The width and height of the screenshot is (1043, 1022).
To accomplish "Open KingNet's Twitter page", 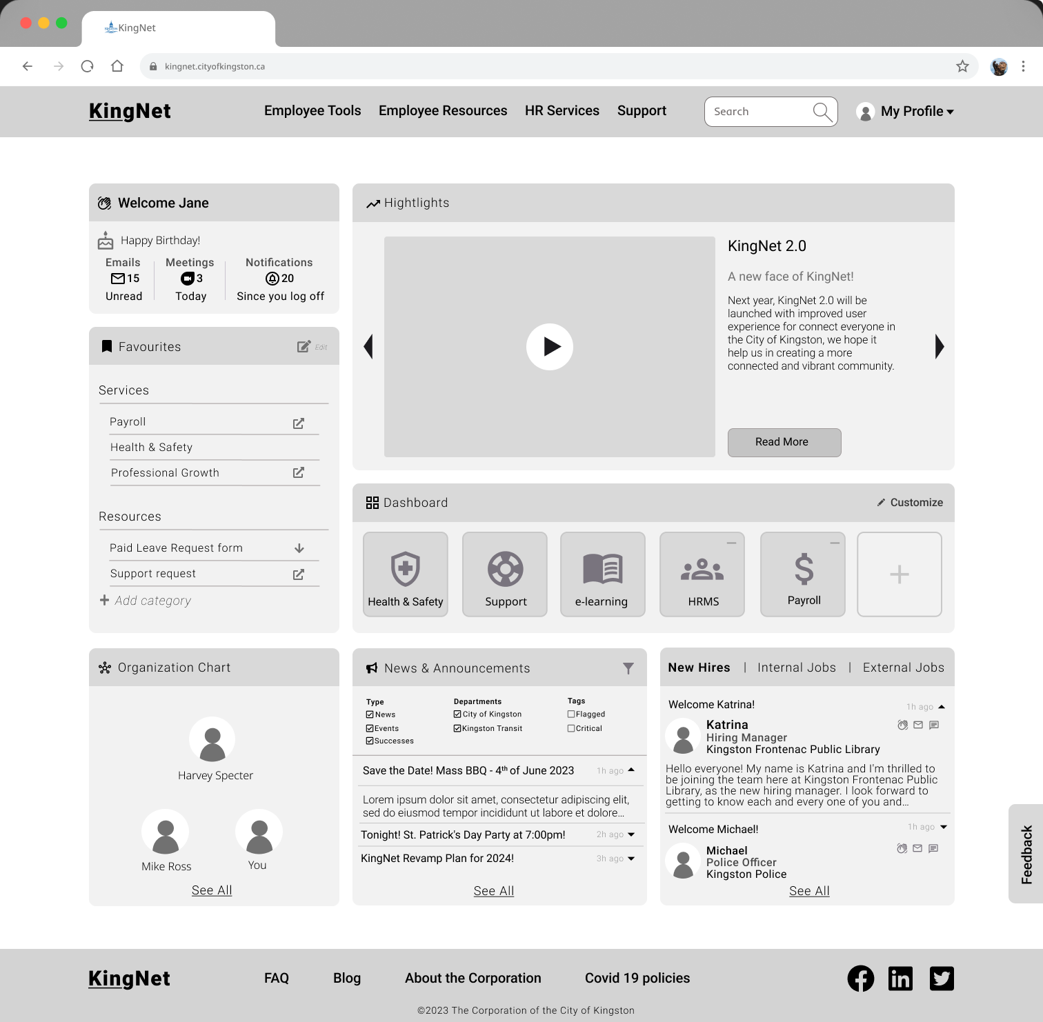I will pyautogui.click(x=942, y=978).
